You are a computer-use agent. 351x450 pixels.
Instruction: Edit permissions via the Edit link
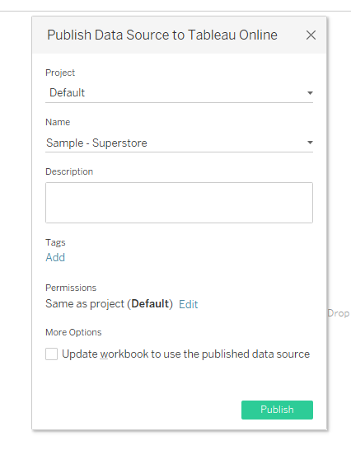189,304
